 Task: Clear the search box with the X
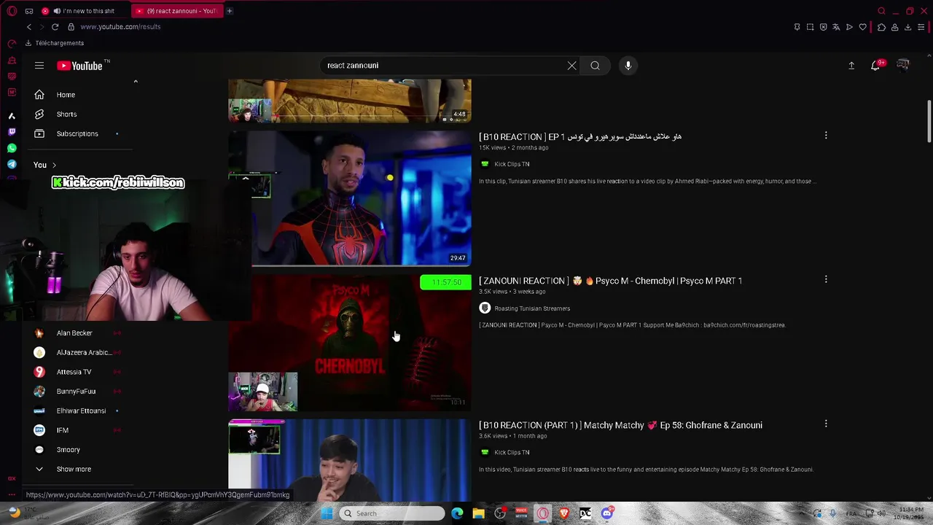tap(572, 66)
